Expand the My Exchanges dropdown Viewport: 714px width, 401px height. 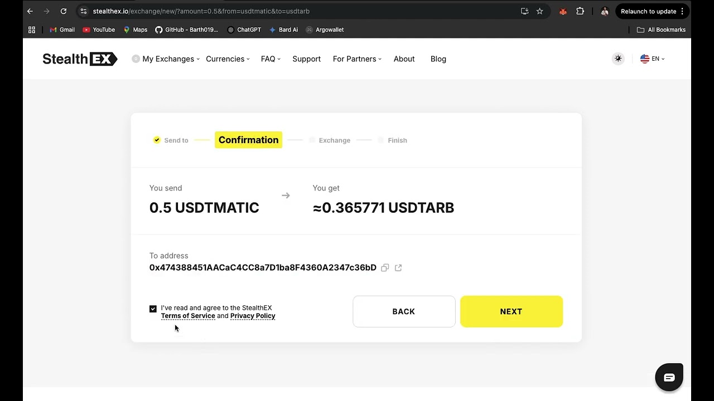(166, 59)
